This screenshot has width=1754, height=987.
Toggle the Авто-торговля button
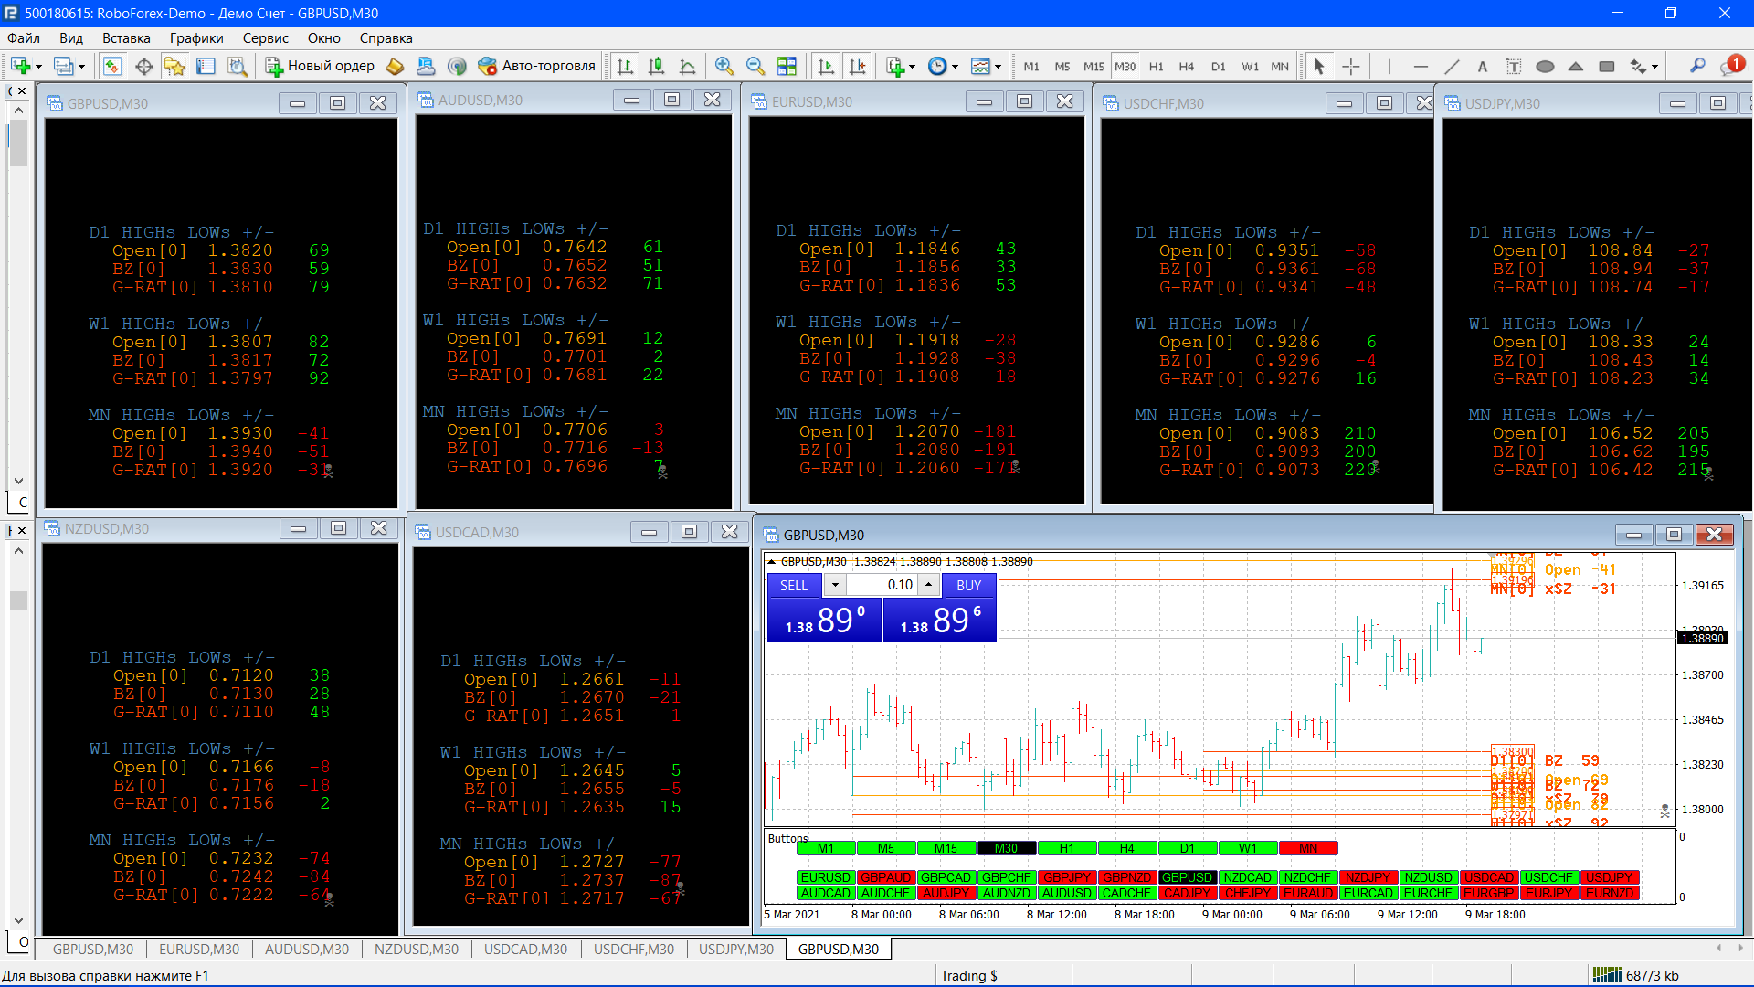[x=536, y=66]
